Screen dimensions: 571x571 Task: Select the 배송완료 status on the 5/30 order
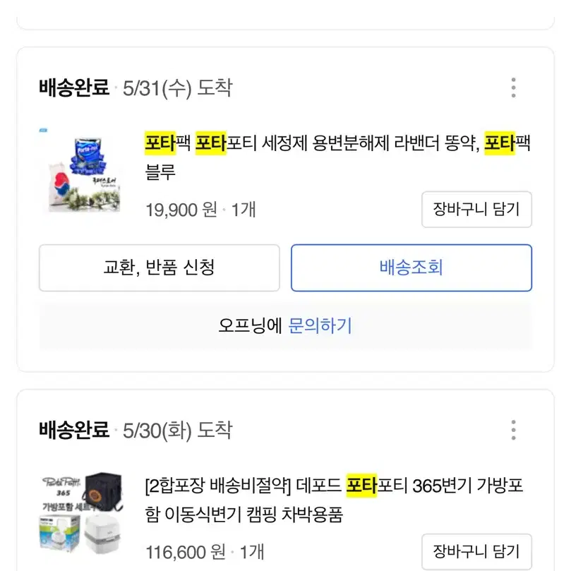[74, 430]
